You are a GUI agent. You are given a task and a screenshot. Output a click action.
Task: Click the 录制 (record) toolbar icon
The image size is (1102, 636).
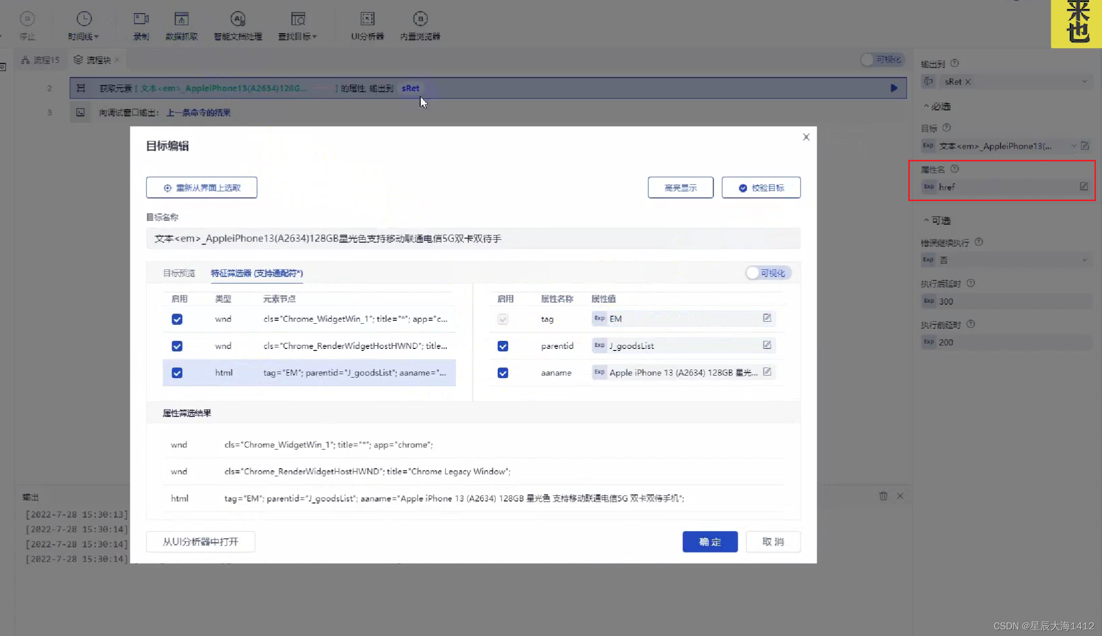pos(141,24)
